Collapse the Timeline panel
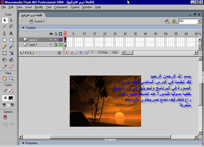The width and height of the screenshot is (204, 147). pos(23,28)
